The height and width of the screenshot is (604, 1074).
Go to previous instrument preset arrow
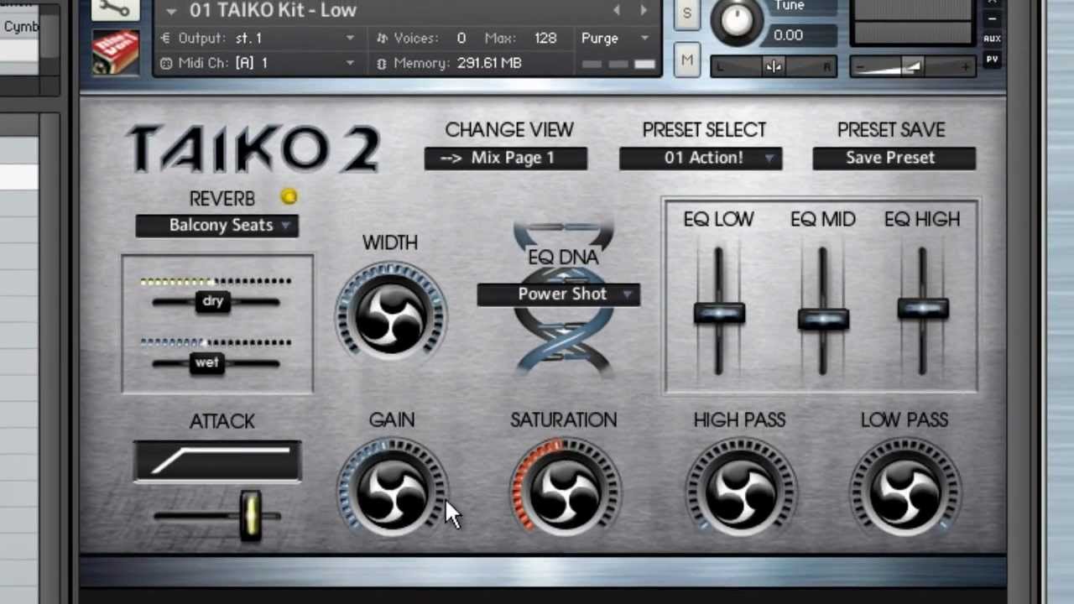617,10
